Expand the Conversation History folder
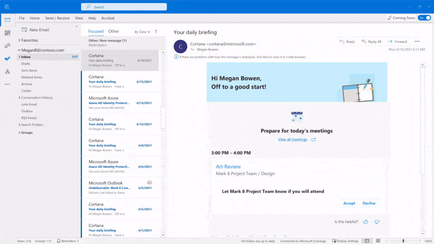This screenshot has width=434, height=244. point(19,97)
